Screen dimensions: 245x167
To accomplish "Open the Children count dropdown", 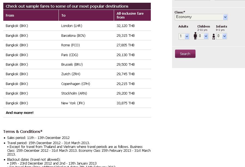I will [203, 36].
